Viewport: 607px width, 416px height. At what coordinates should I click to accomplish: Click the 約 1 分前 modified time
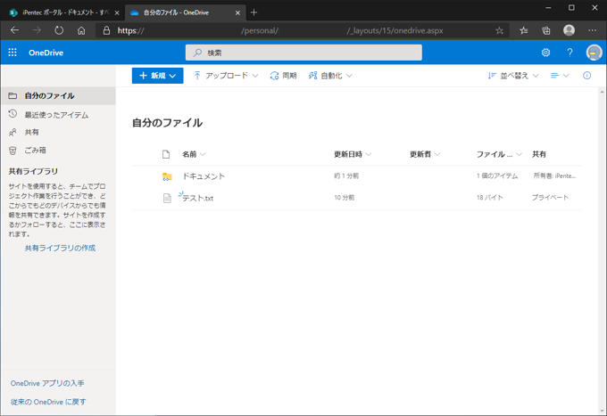coord(346,175)
